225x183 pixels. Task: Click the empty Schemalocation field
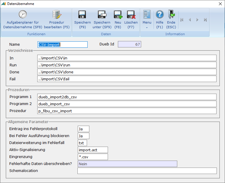pos(147,171)
